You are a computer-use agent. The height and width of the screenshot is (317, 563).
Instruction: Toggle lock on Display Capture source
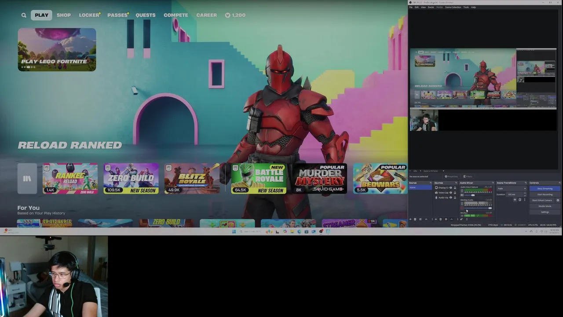point(455,188)
